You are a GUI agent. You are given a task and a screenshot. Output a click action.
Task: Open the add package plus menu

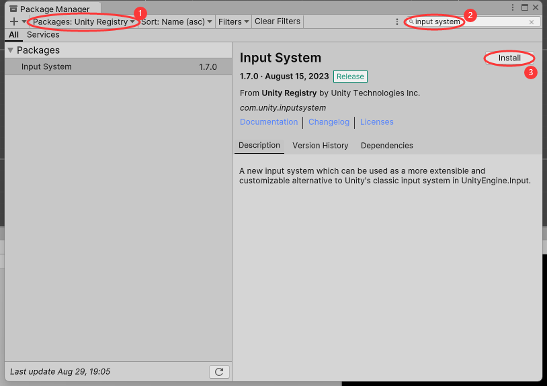tap(17, 21)
